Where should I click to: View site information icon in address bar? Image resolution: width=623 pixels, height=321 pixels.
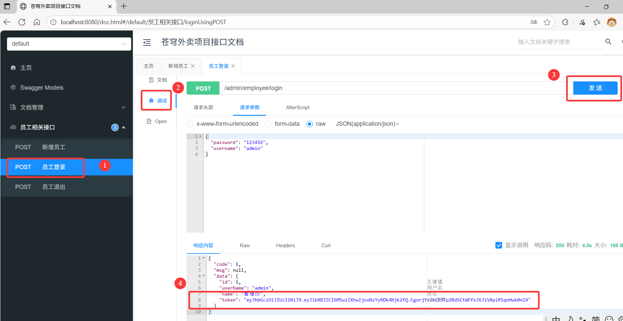(x=53, y=22)
